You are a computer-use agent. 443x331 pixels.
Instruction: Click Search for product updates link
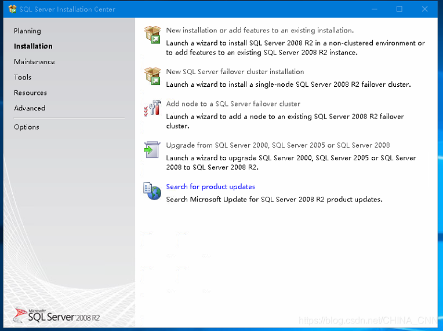210,187
